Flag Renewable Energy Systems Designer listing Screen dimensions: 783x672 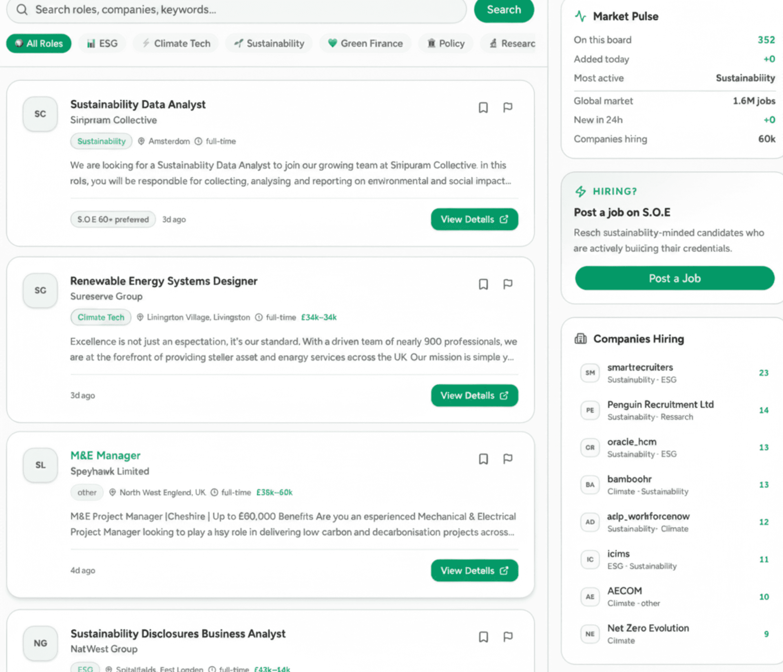pos(508,284)
